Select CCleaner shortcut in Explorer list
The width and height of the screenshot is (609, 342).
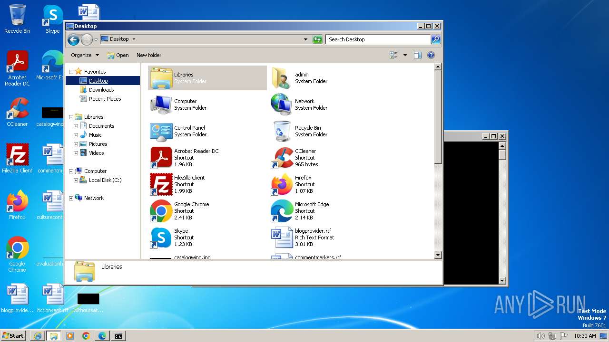[x=282, y=158]
